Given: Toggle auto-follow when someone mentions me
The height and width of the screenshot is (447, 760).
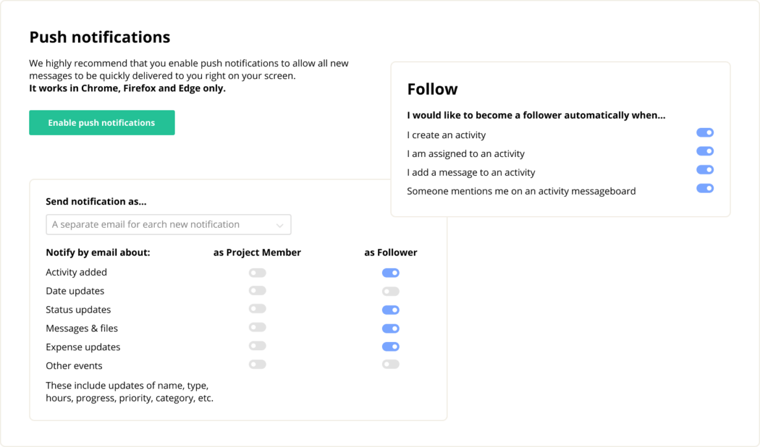Looking at the screenshot, I should click(705, 188).
